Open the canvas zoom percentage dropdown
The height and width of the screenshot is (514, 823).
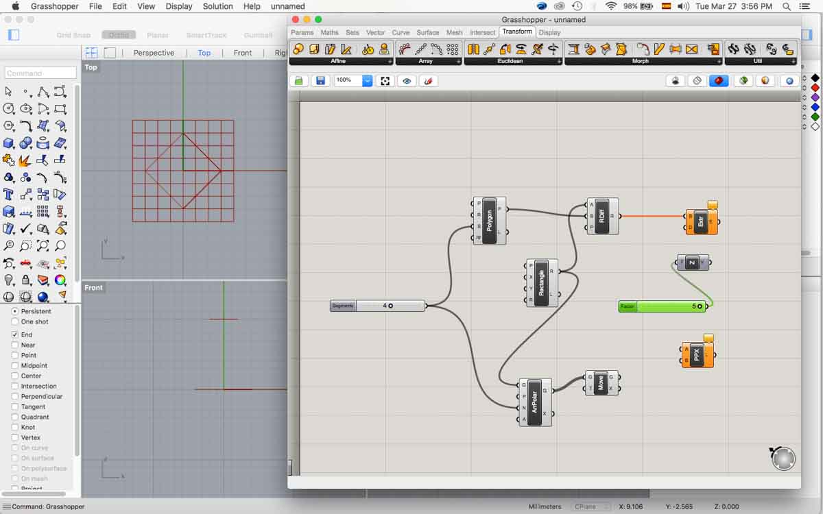[x=367, y=81]
